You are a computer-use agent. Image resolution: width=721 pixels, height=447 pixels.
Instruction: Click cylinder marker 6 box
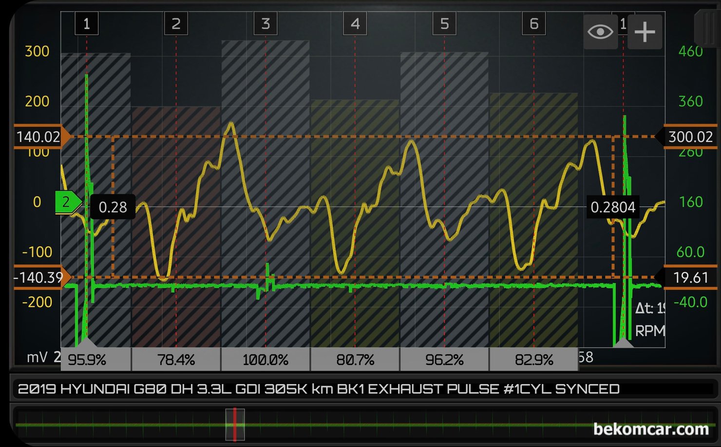coord(533,24)
